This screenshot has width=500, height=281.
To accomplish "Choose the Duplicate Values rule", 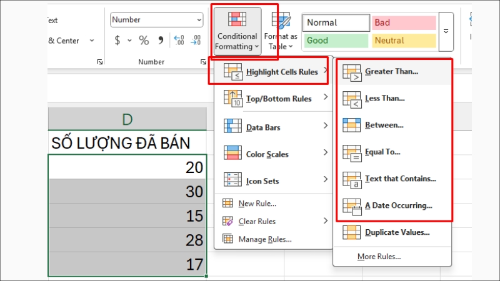I will point(397,232).
